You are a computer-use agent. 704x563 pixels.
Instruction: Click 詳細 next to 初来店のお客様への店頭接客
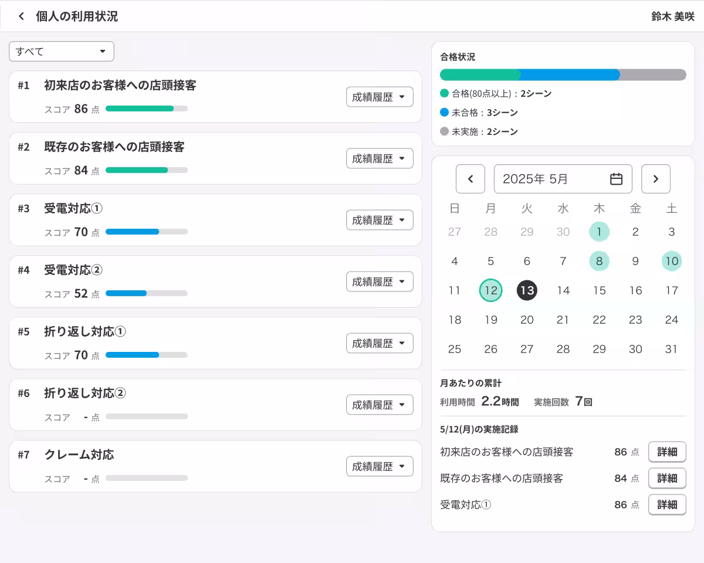click(x=667, y=452)
